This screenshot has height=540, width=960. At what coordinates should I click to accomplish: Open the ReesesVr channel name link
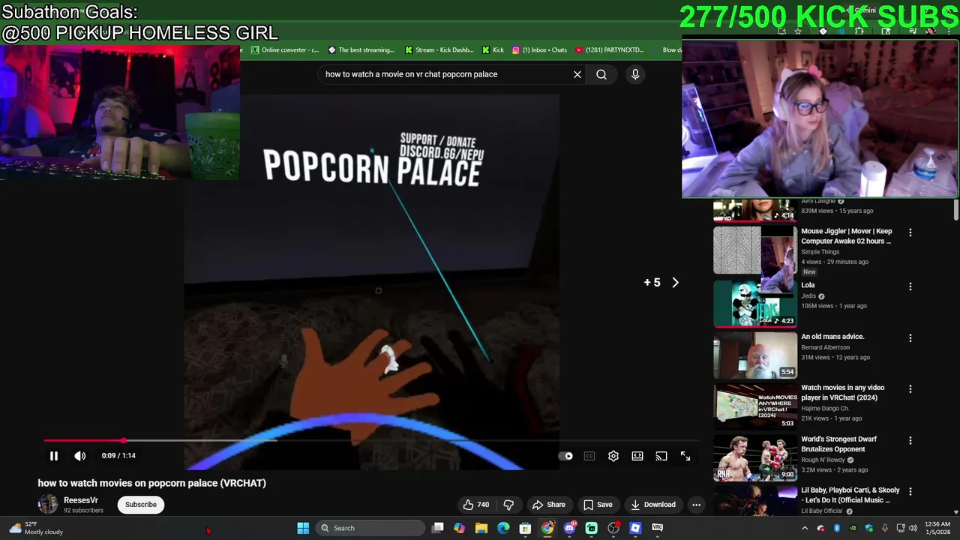[x=81, y=500]
